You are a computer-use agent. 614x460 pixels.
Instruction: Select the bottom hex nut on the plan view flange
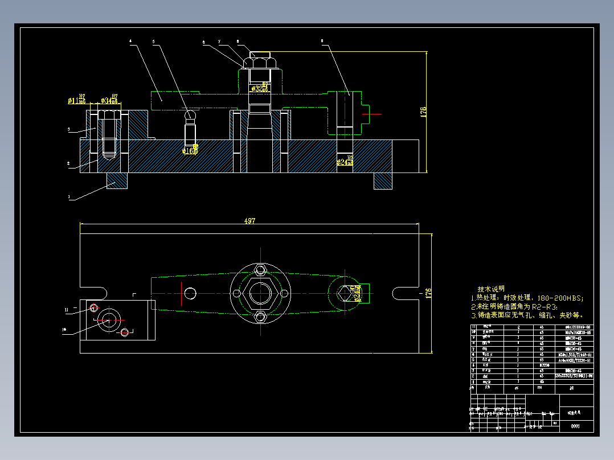coord(260,317)
